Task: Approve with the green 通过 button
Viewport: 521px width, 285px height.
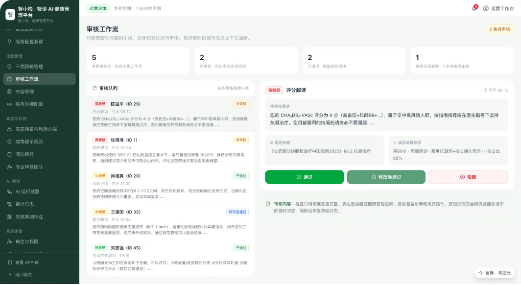Action: click(x=305, y=177)
